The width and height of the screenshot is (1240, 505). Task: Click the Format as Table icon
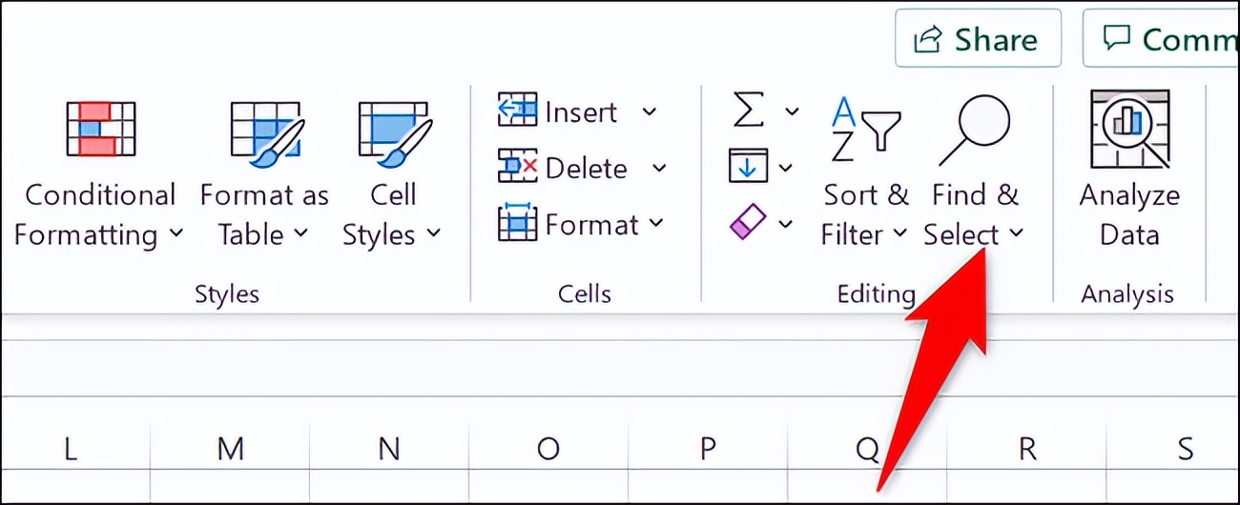[266, 129]
